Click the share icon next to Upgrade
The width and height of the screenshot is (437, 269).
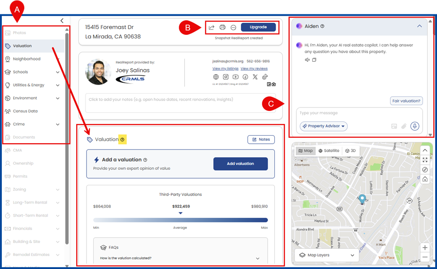click(x=212, y=27)
